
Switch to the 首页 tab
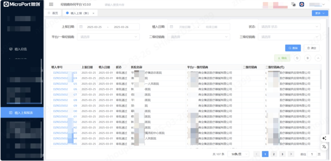(x=53, y=13)
